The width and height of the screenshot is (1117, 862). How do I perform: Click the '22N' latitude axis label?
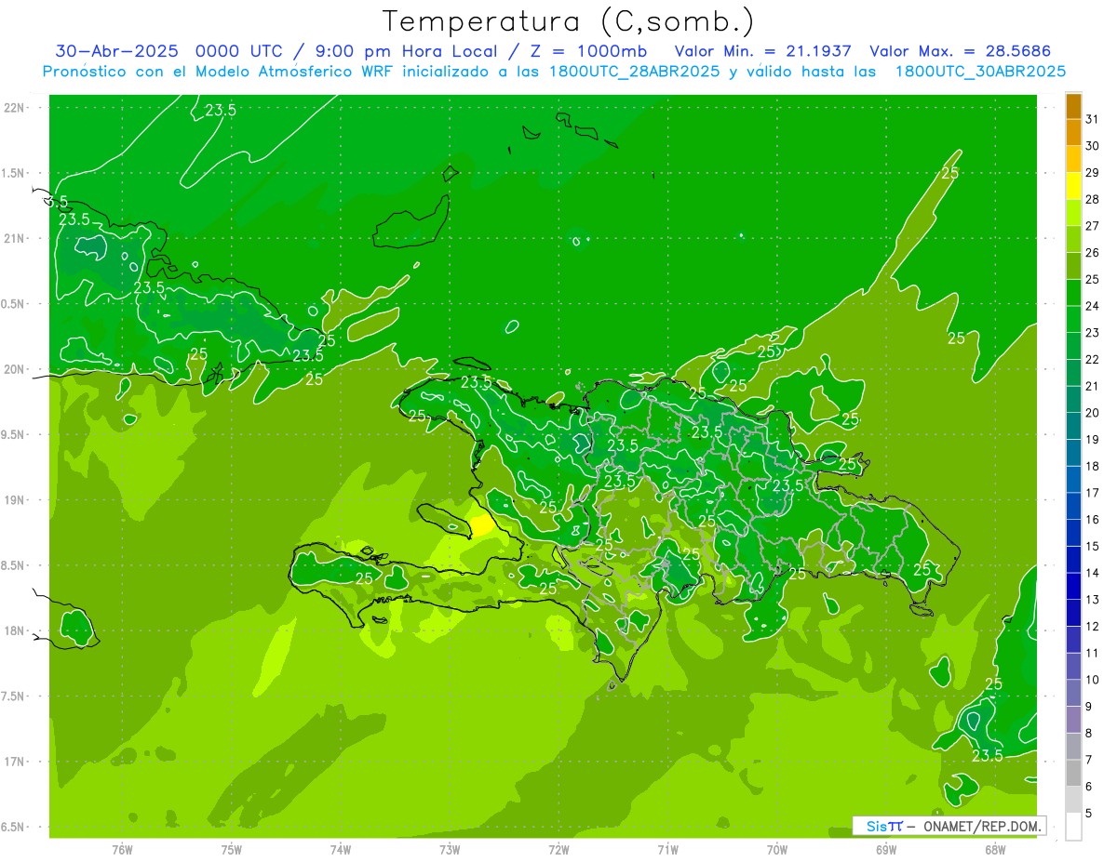[x=13, y=108]
